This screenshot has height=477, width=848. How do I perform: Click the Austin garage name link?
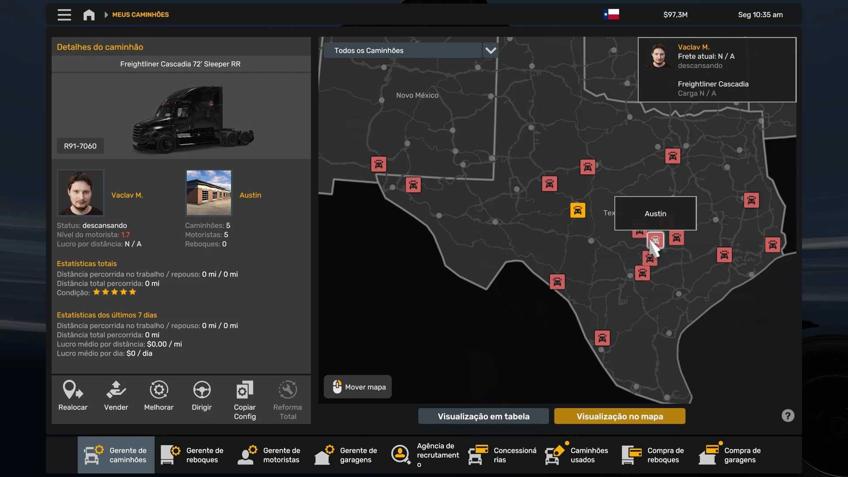coord(250,195)
